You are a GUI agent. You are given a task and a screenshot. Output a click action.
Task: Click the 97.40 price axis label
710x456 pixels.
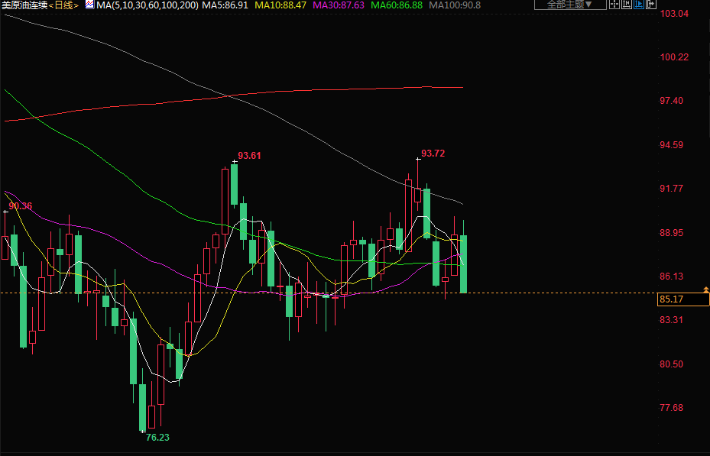click(672, 100)
